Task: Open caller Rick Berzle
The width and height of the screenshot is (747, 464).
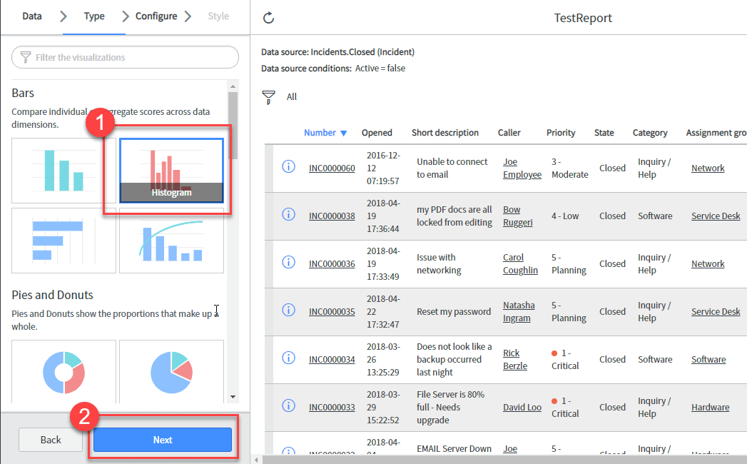Action: pyautogui.click(x=515, y=360)
